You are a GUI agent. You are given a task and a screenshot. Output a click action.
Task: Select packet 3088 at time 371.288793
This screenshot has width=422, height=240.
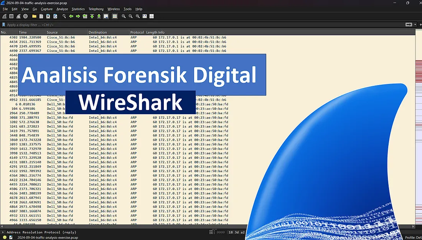208,118
